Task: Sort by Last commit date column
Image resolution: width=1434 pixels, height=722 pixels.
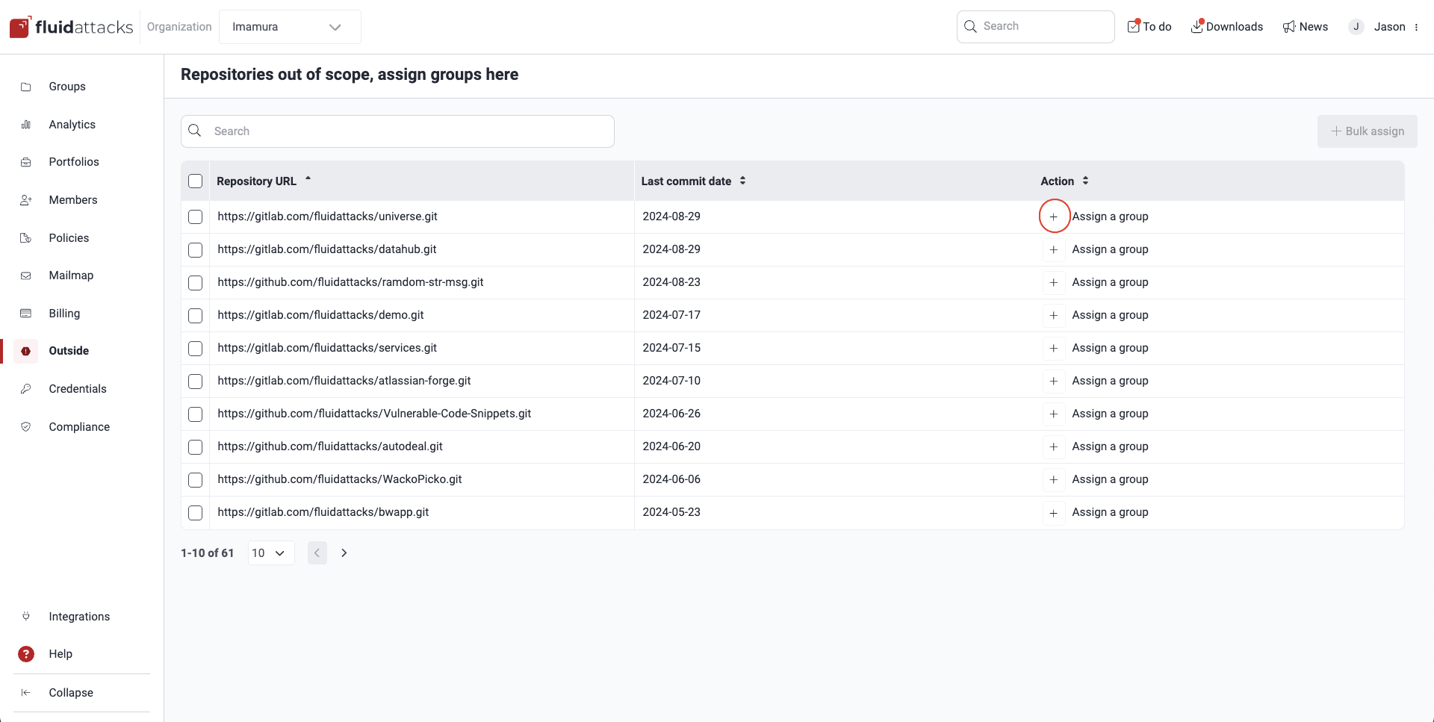Action: pyautogui.click(x=693, y=181)
